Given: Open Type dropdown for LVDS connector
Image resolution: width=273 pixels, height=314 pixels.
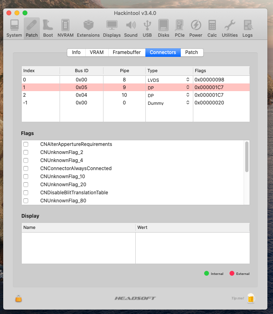Looking at the screenshot, I should [188, 79].
